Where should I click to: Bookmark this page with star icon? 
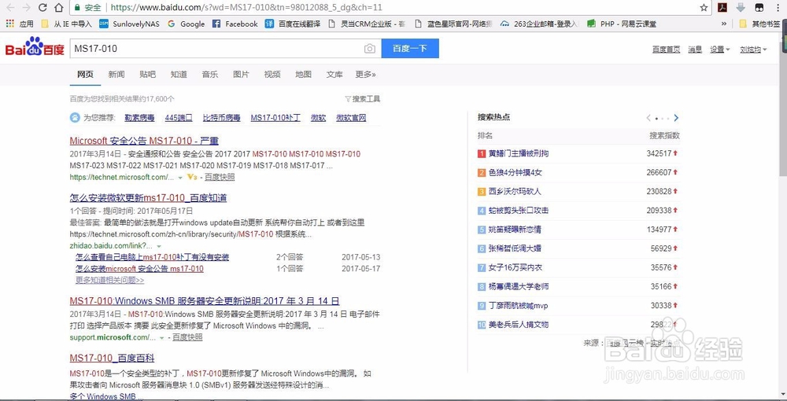pos(704,8)
